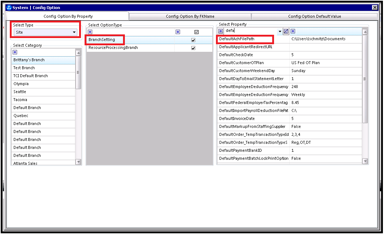Click the filter icon in Select Category header
Screen dimensions: 384x234
(15, 52)
